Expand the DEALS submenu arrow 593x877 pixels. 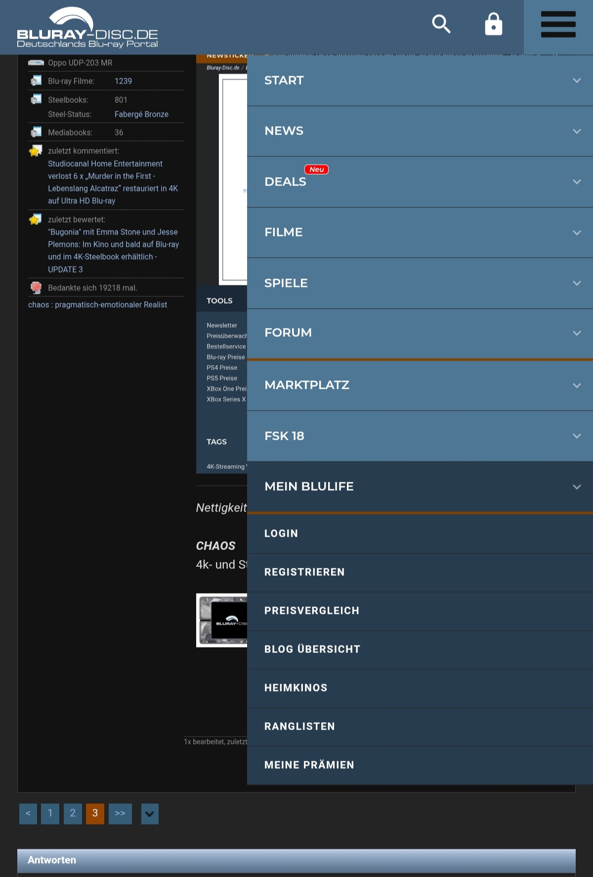tap(576, 182)
